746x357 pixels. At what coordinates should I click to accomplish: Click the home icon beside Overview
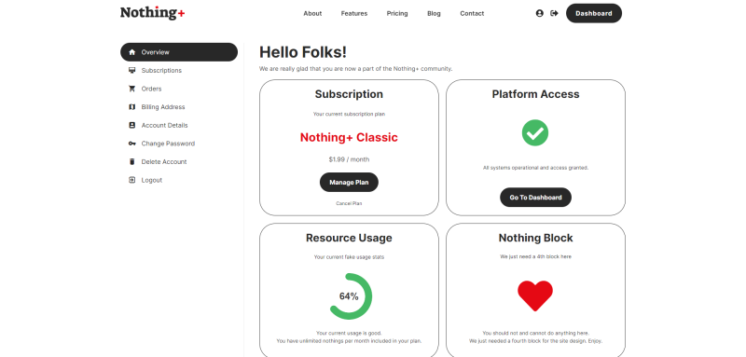(131, 52)
